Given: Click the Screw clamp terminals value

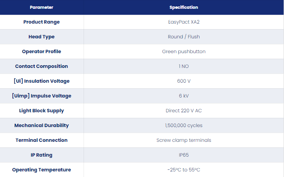Looking at the screenshot, I should click(184, 140).
